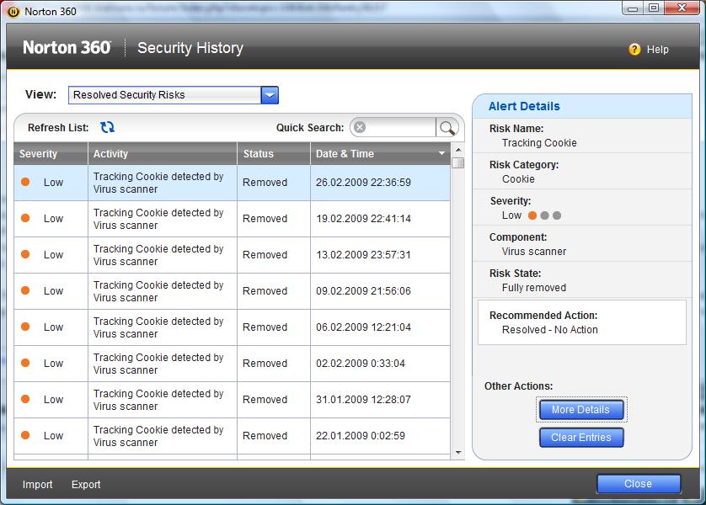Sort by the Activity column header
Screen dimensions: 706x505
163,153
